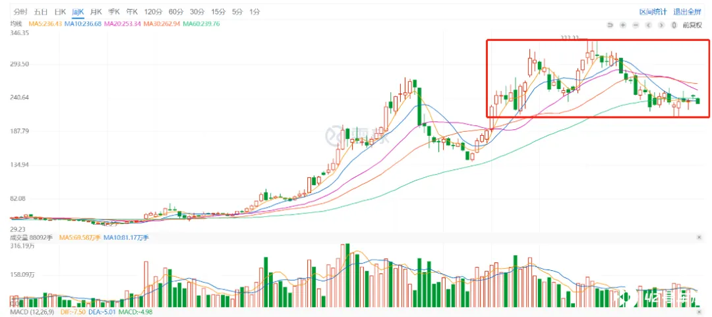This screenshot has width=712, height=317.
Task: Switch to the 季K chart tab
Action: tap(115, 13)
